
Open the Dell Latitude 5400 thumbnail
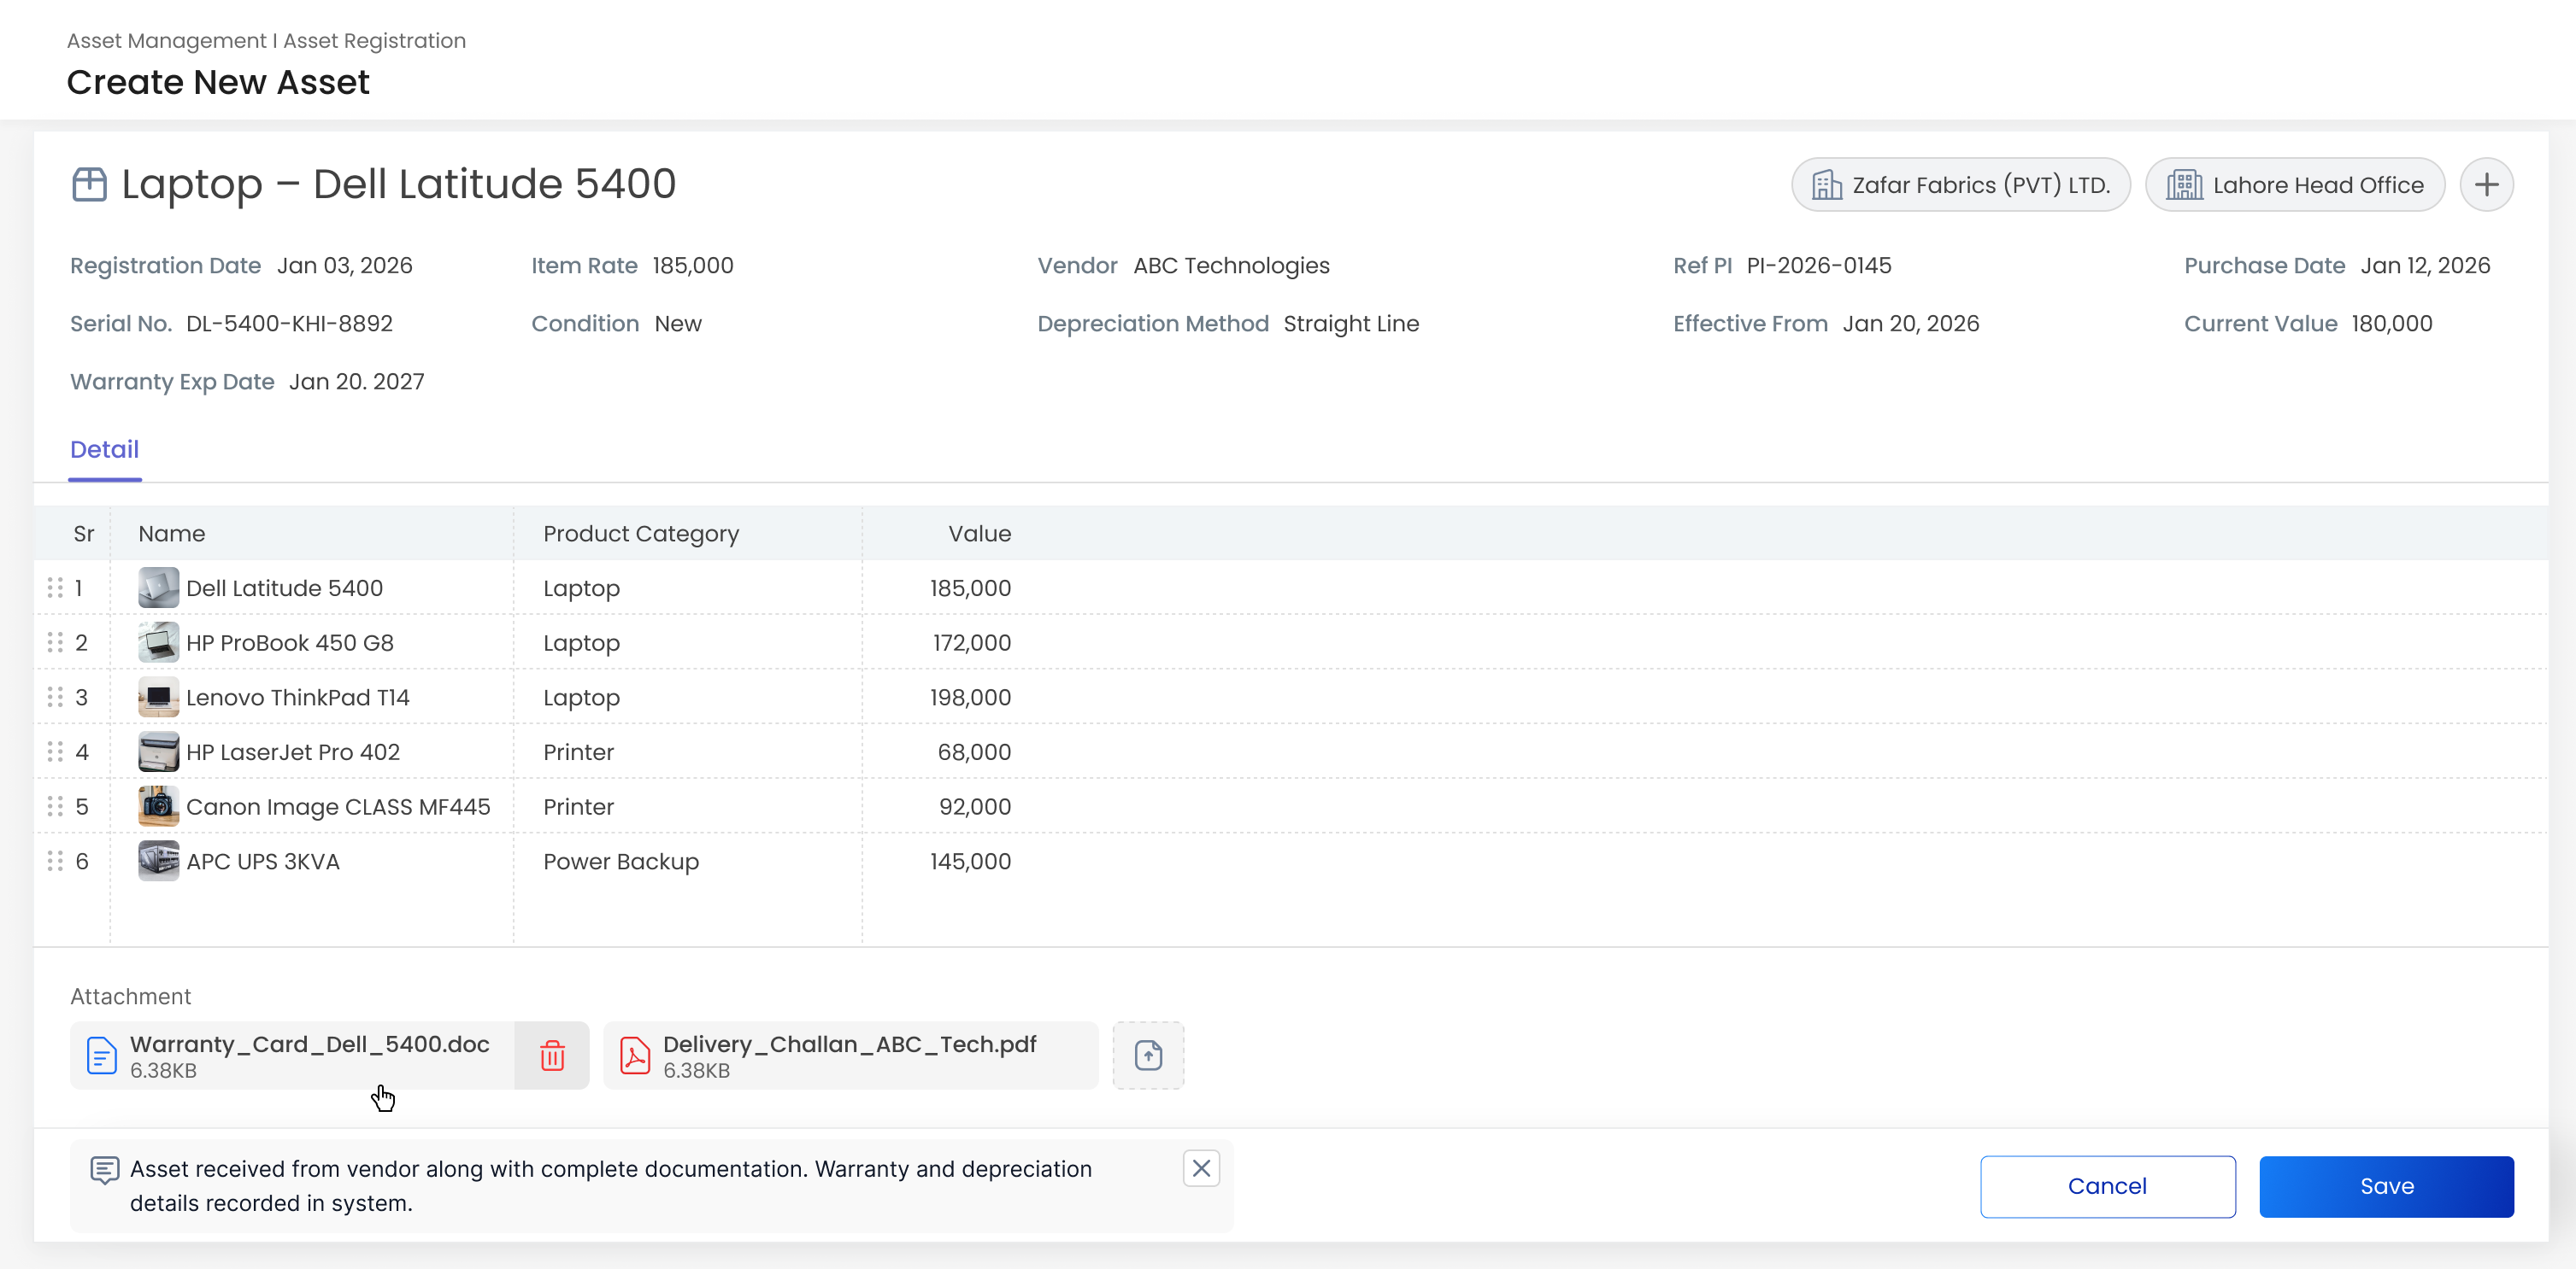pos(158,588)
